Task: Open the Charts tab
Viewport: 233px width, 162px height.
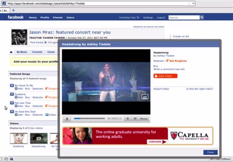Action: [x=51, y=52]
